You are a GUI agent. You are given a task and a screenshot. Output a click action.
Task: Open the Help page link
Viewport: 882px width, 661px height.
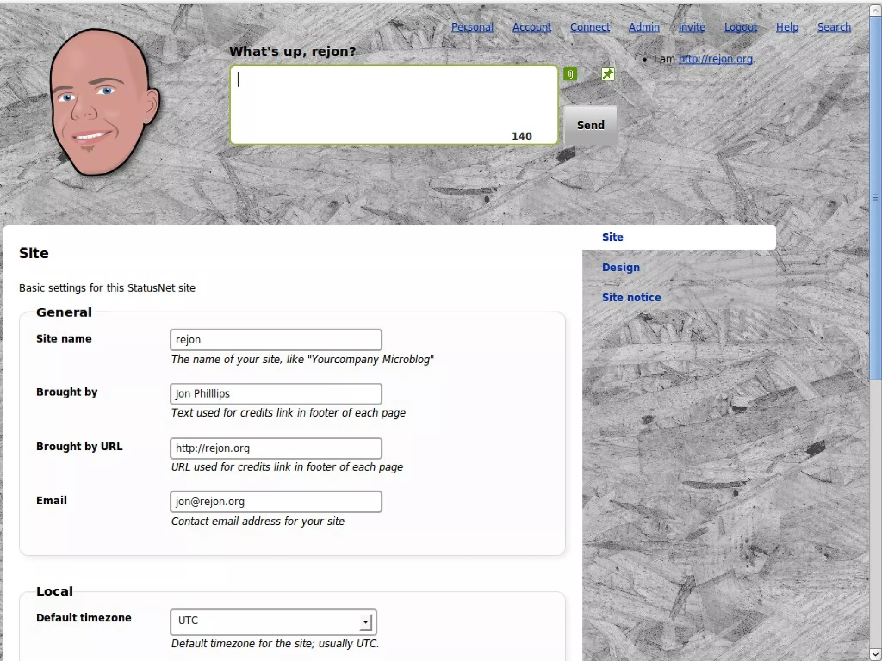tap(787, 27)
